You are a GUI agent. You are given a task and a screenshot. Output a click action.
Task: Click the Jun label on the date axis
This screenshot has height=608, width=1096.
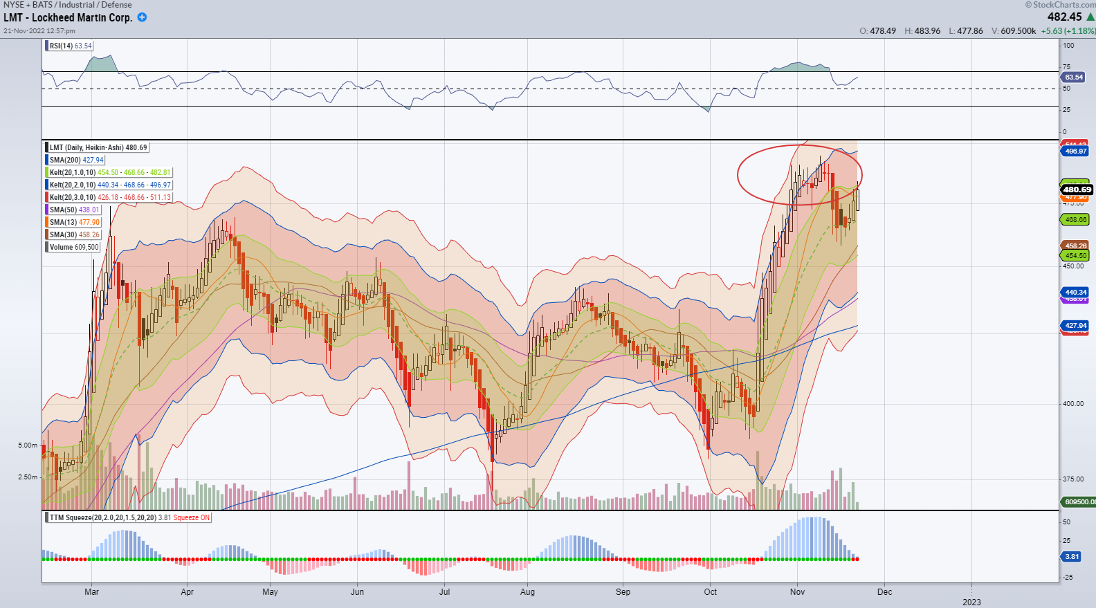coord(357,591)
